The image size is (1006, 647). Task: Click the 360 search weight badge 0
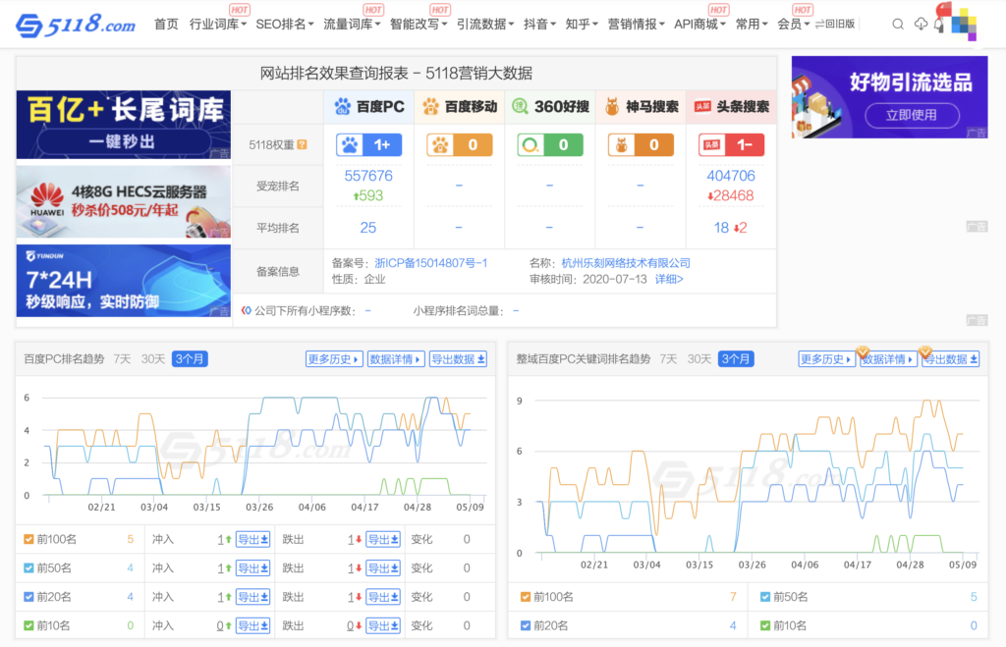pos(550,145)
